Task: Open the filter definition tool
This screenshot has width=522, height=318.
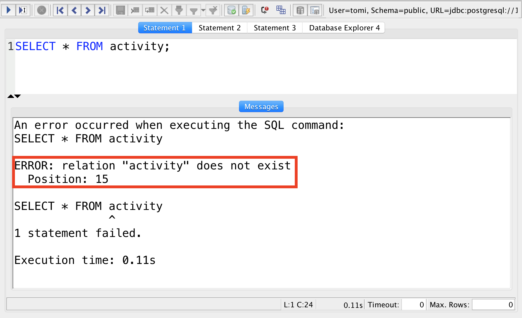Action: (179, 10)
